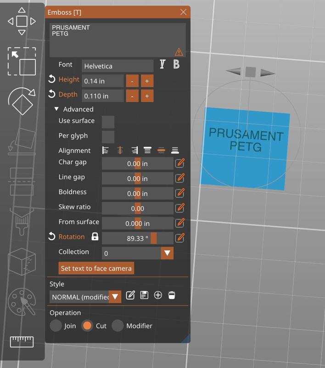Select the Scale tool in left toolbar

coord(22,62)
